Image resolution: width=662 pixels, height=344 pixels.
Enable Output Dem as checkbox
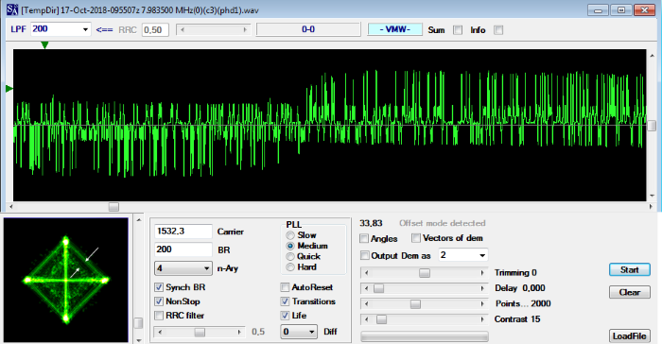pyautogui.click(x=364, y=255)
